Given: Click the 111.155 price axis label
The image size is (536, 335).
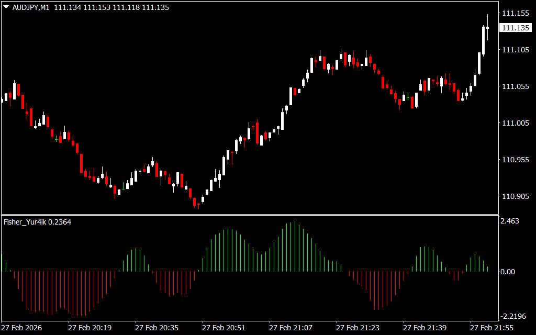Looking at the screenshot, I should pos(514,13).
